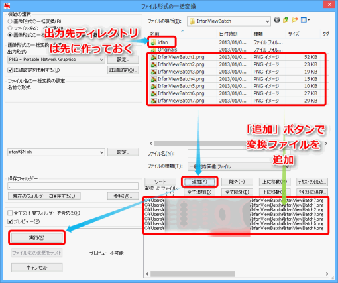The image size is (338, 283).
Task: Toggle 詳細設定を使用する checkbox
Action: 10,70
